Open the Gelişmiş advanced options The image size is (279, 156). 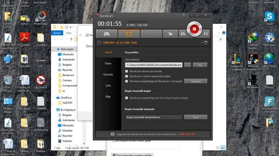click(x=196, y=81)
